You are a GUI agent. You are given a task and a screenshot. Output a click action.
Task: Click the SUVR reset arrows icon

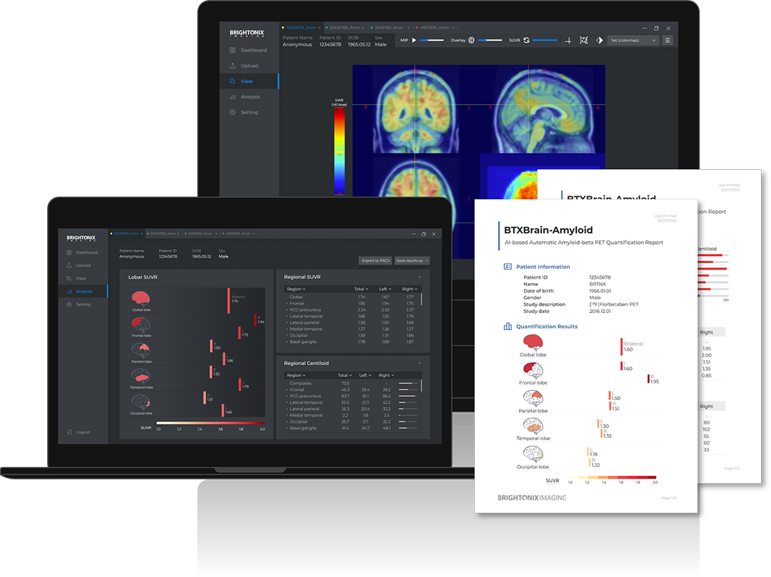point(526,40)
